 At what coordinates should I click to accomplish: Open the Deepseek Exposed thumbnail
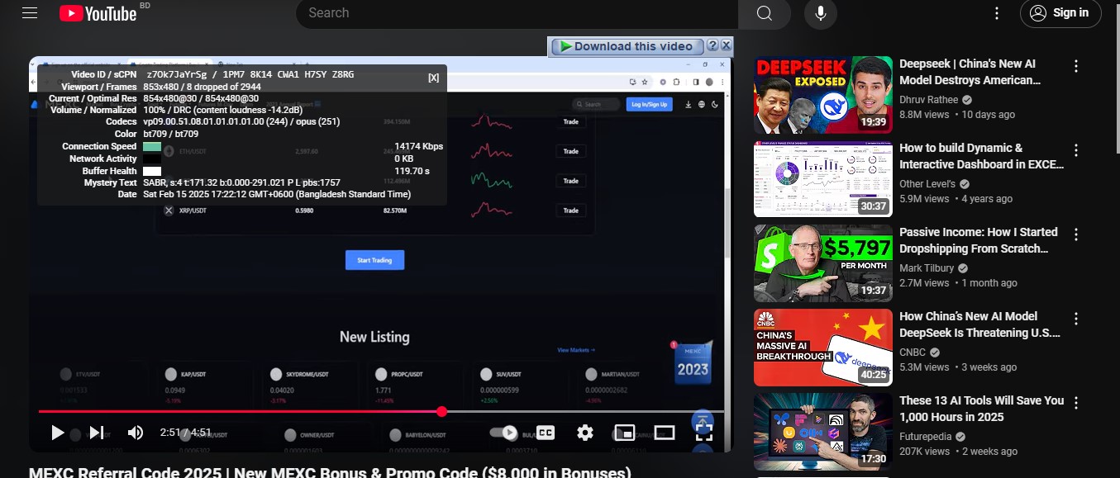(x=823, y=95)
